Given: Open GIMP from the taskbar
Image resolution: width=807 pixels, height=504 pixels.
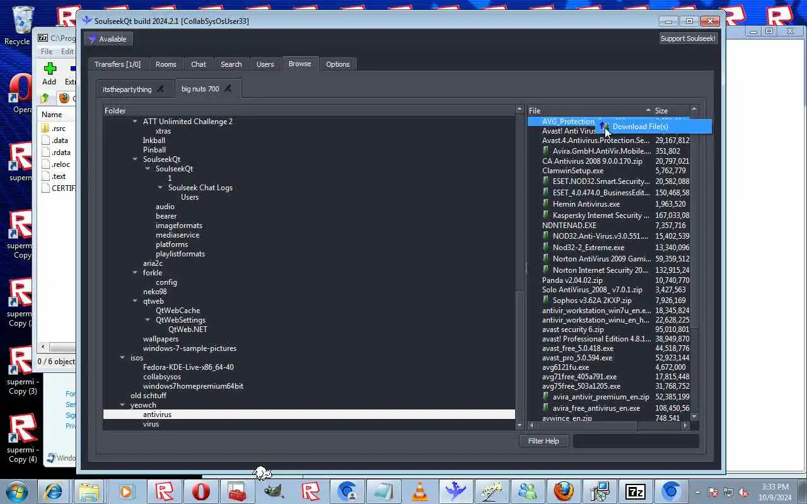Looking at the screenshot, I should coord(274,491).
